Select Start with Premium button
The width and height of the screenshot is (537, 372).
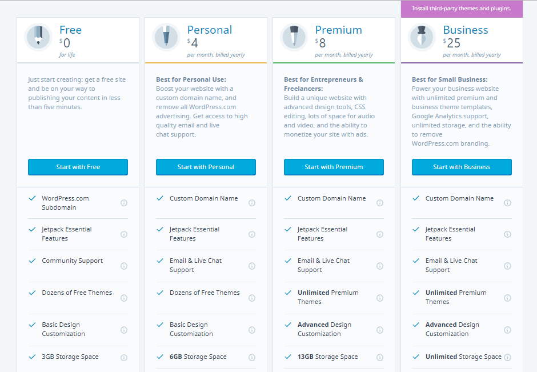point(334,167)
